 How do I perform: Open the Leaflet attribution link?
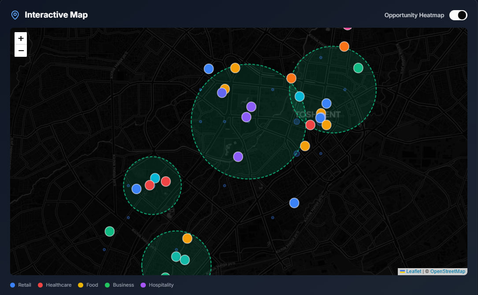tap(413, 271)
